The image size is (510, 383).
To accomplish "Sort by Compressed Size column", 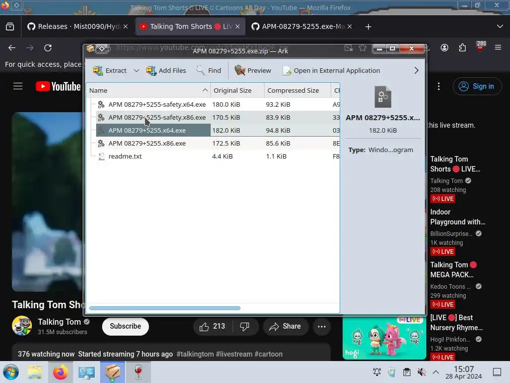I will coord(298,91).
